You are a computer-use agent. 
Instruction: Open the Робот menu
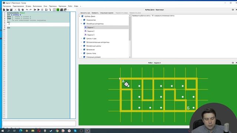point(70,6)
